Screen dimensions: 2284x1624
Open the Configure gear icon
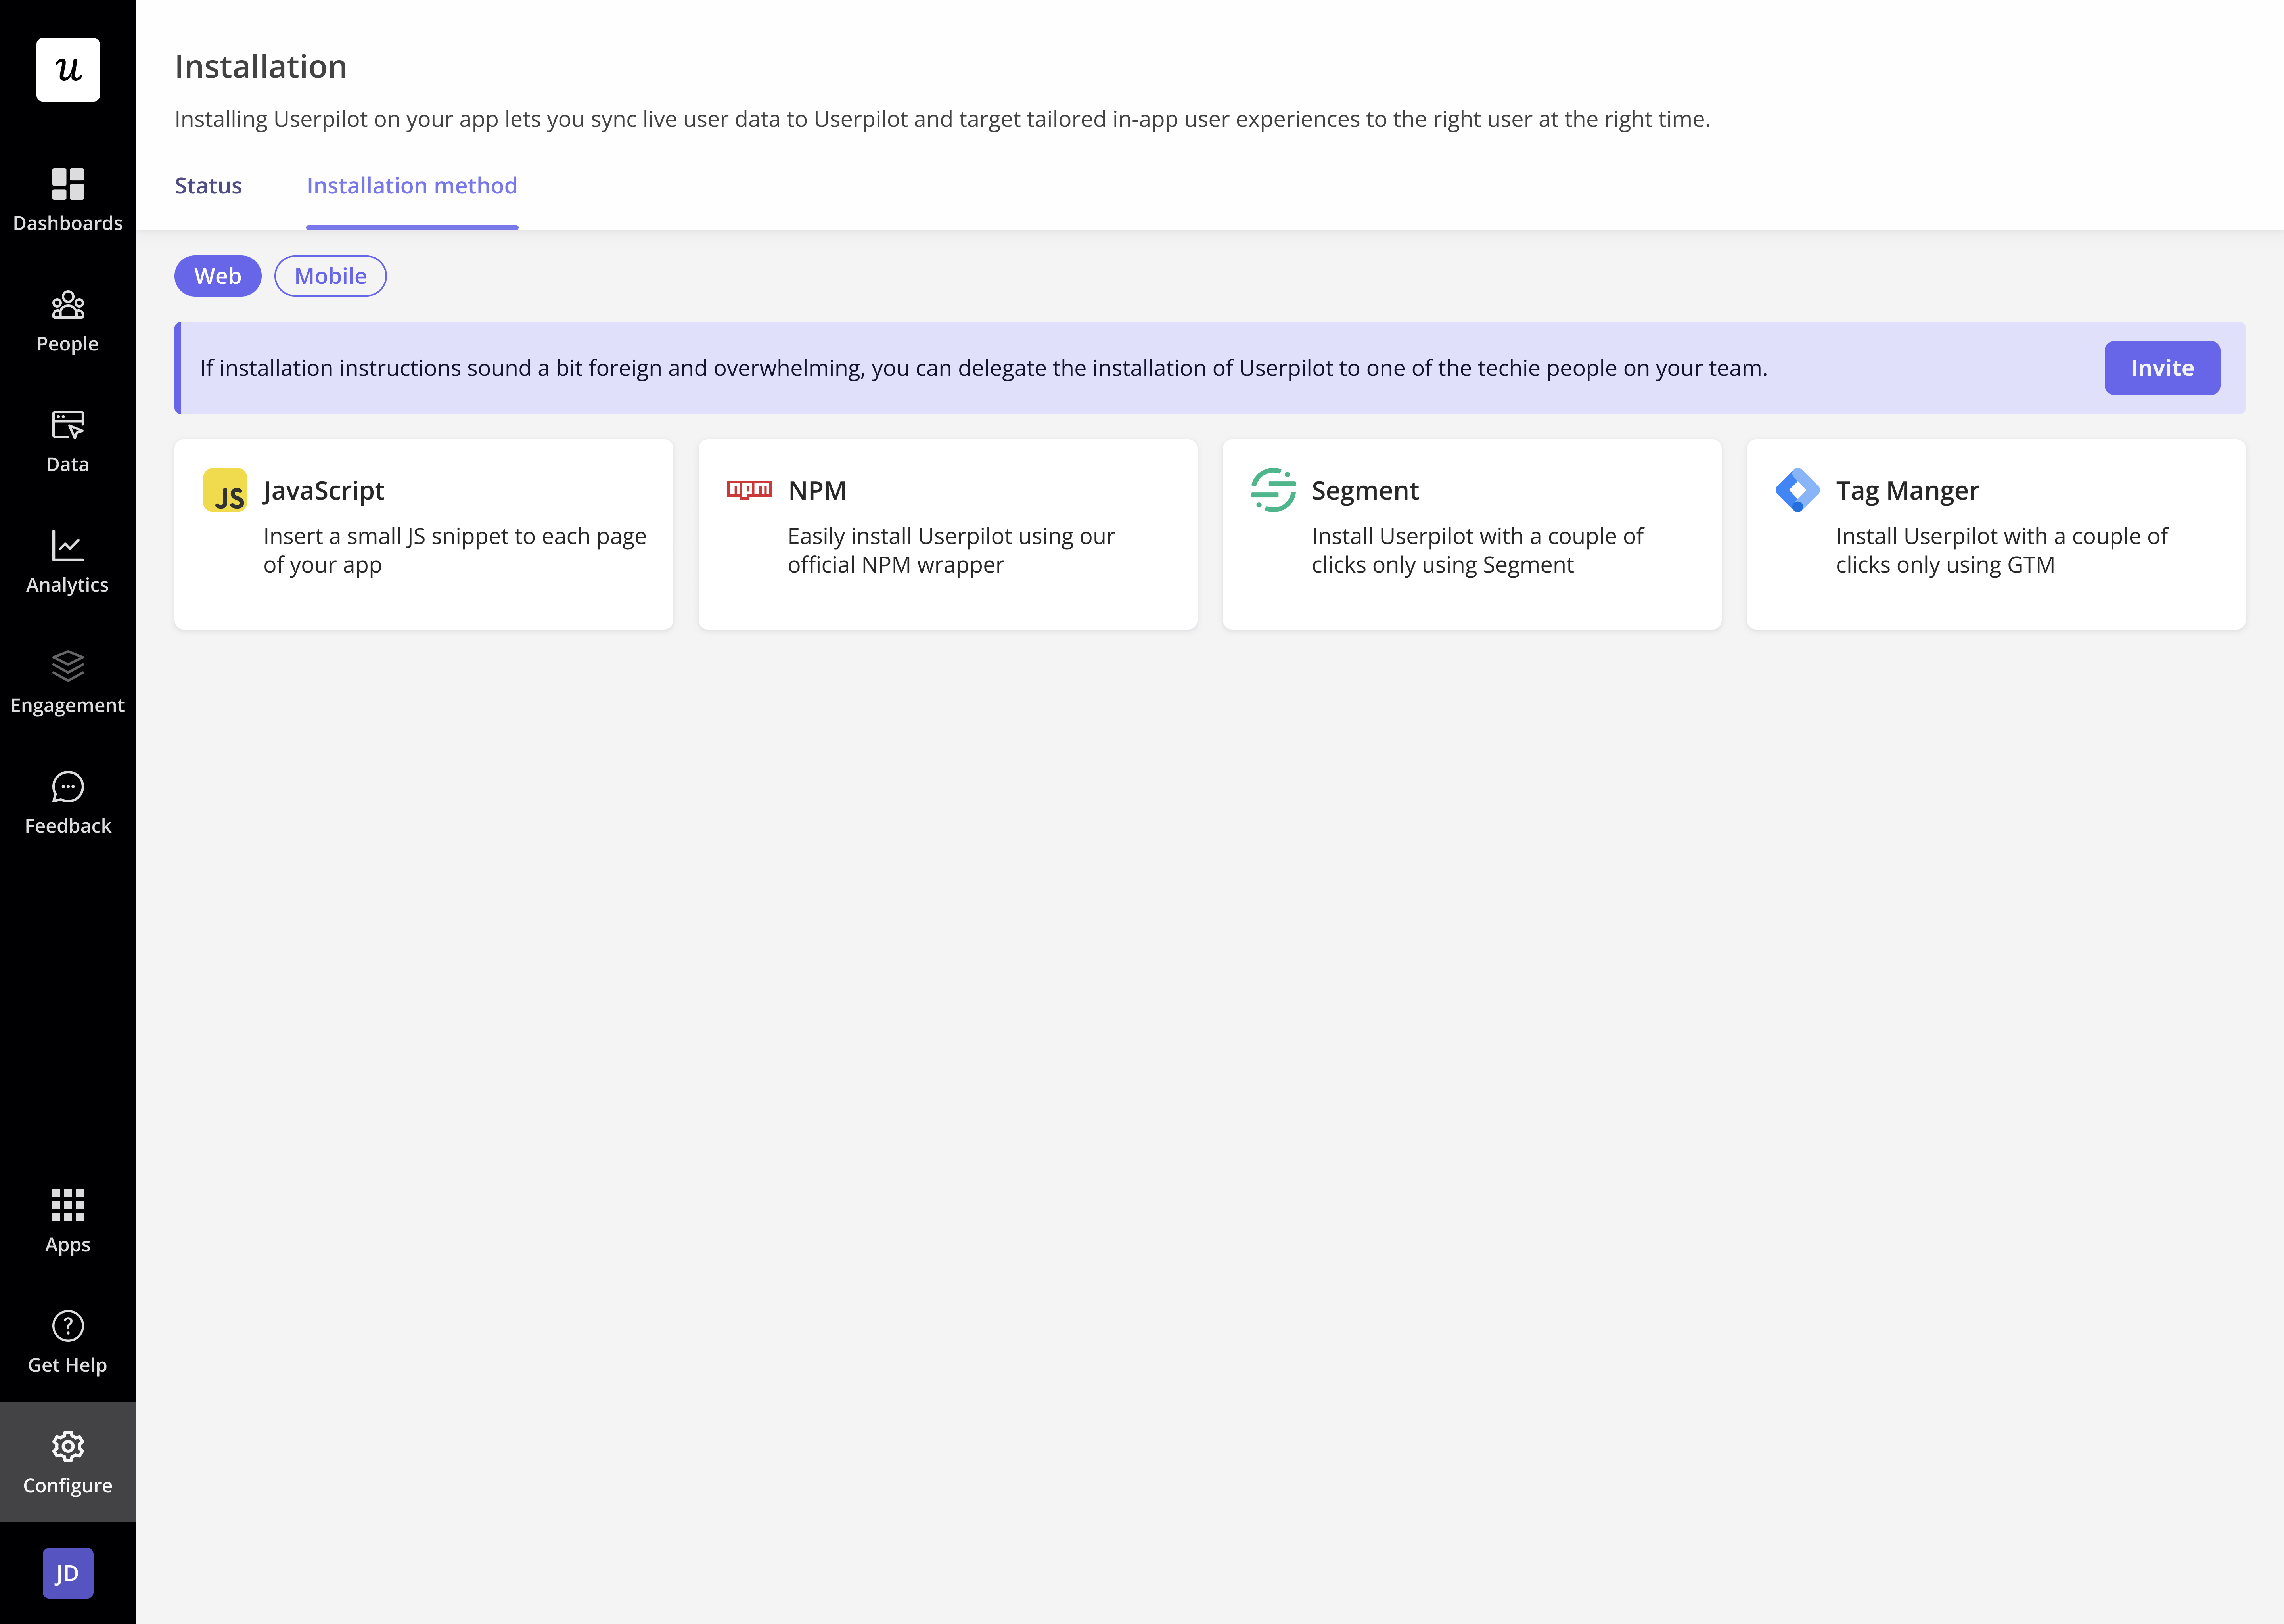coord(68,1446)
